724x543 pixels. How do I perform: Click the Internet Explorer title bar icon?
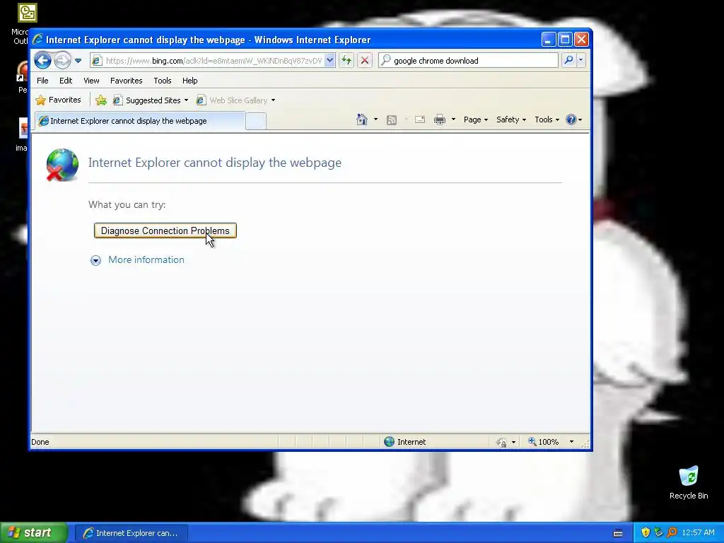[x=38, y=40]
